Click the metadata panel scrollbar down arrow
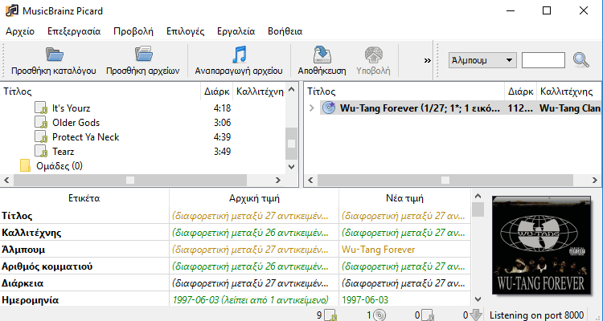Viewport: 603px width, 321px height. (478, 299)
